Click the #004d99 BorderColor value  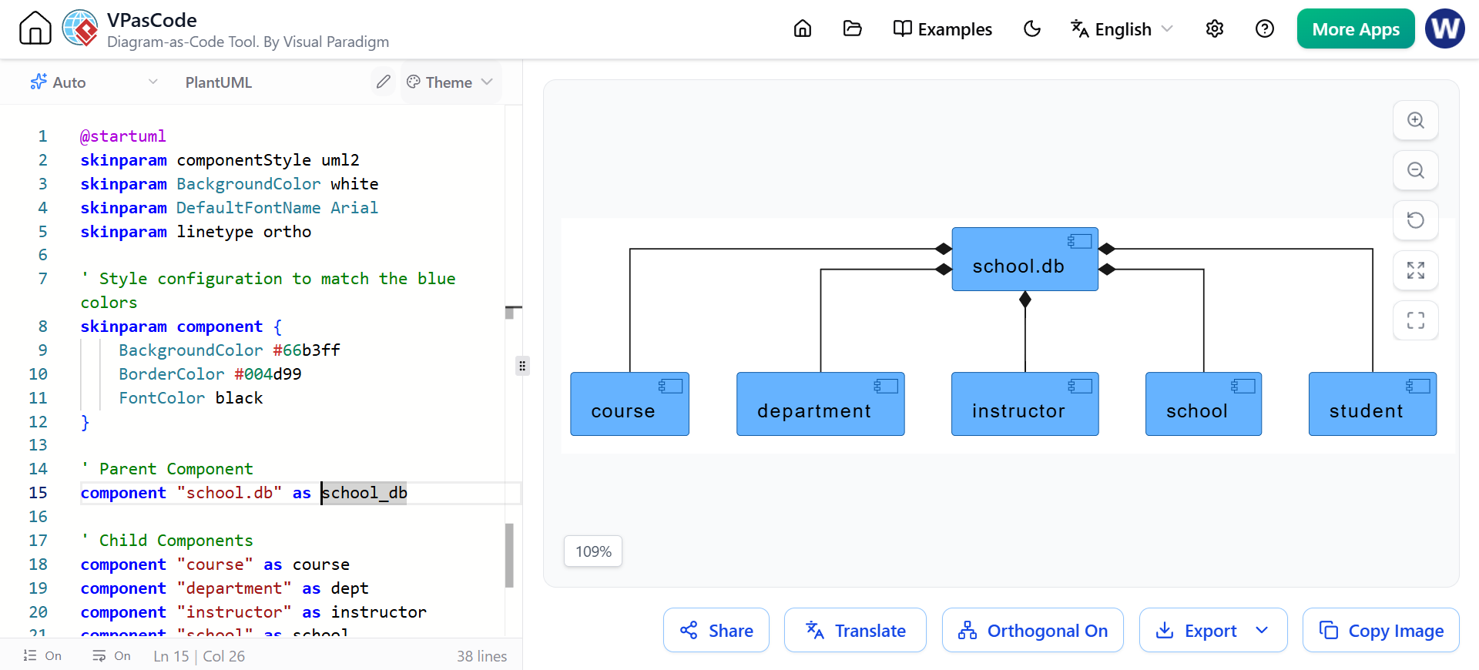click(x=268, y=374)
